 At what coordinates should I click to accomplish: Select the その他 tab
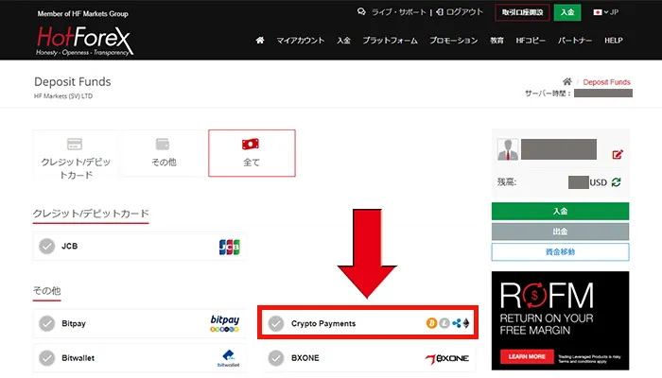[x=164, y=153]
